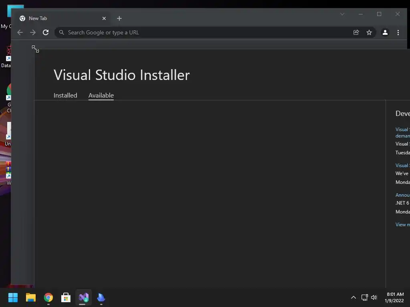Open network status in the tray

pos(364,297)
